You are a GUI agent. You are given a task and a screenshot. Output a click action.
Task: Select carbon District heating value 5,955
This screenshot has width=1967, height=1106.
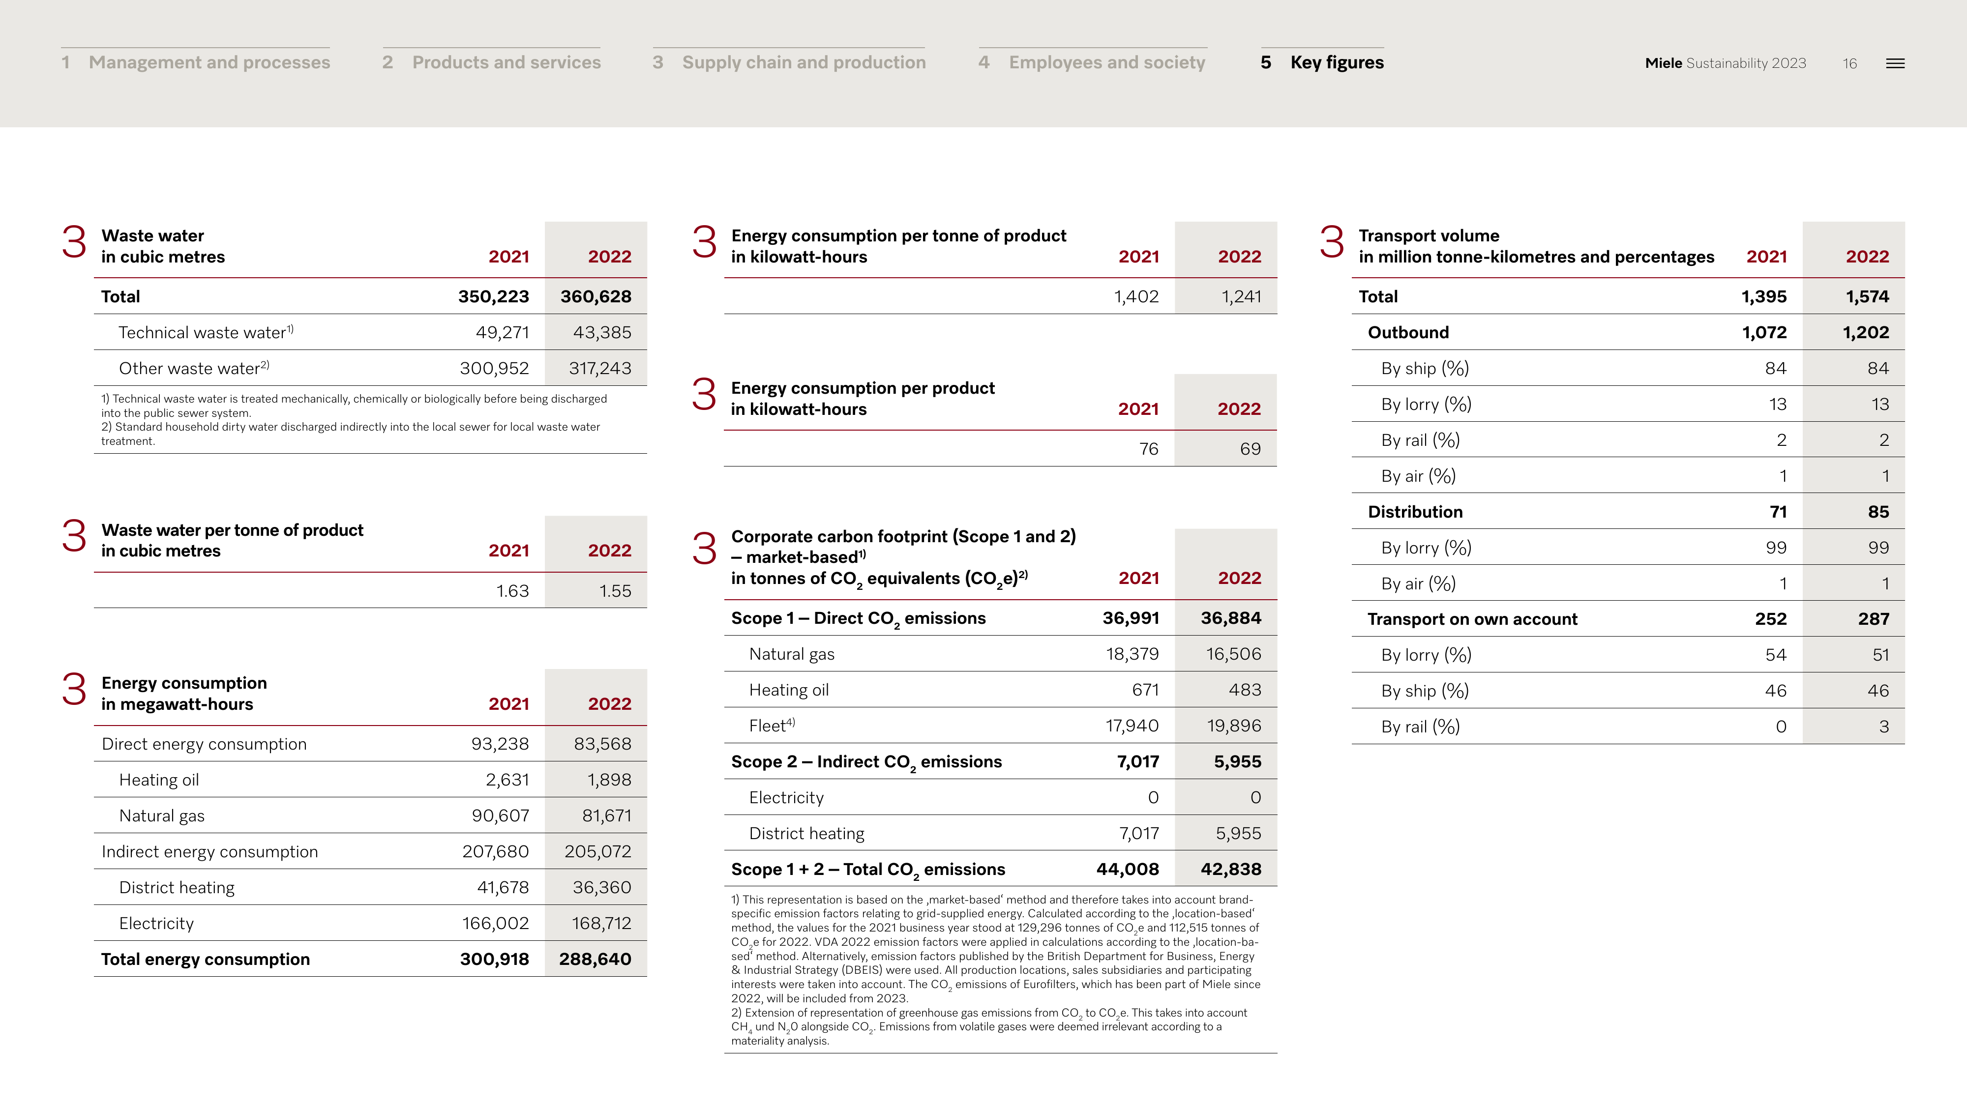(x=1239, y=834)
